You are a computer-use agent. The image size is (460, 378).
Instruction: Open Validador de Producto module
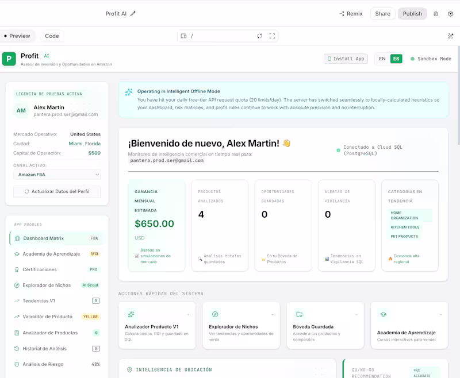[57, 317]
